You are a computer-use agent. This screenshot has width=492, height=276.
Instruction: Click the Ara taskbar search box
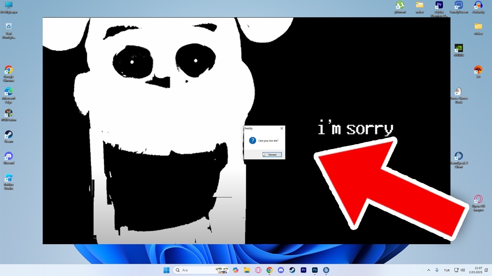coord(201,270)
